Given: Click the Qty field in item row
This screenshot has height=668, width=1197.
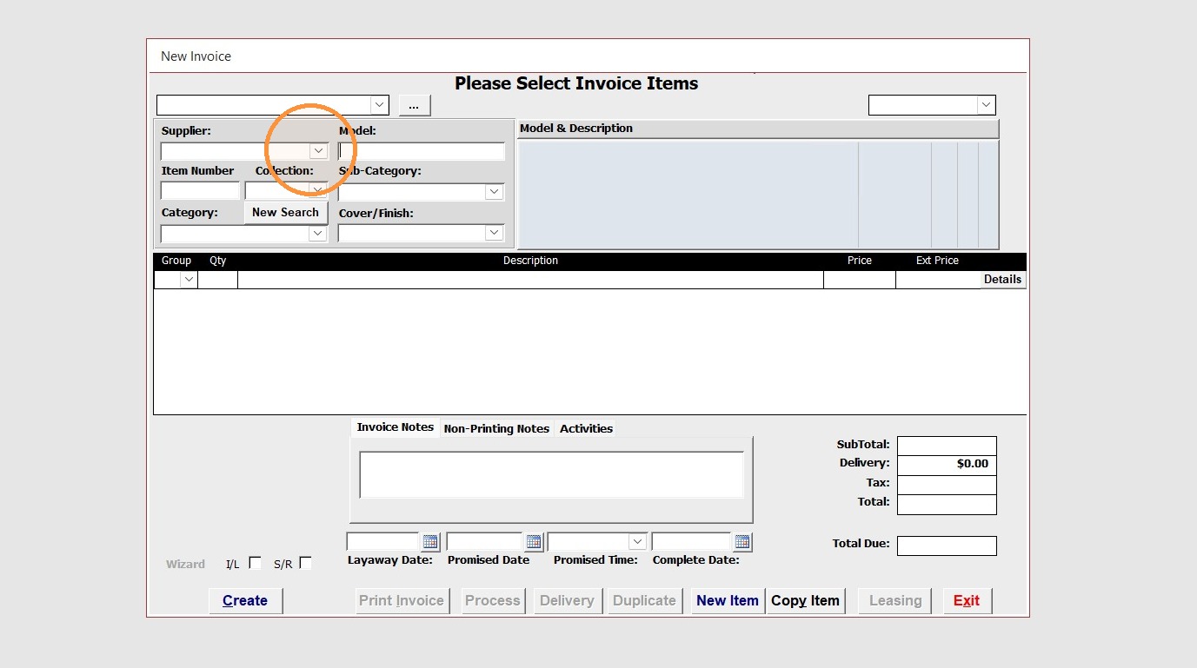Looking at the screenshot, I should click(x=217, y=280).
